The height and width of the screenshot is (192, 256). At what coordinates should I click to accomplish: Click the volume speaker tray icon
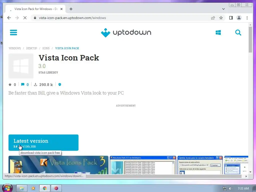[230, 188]
